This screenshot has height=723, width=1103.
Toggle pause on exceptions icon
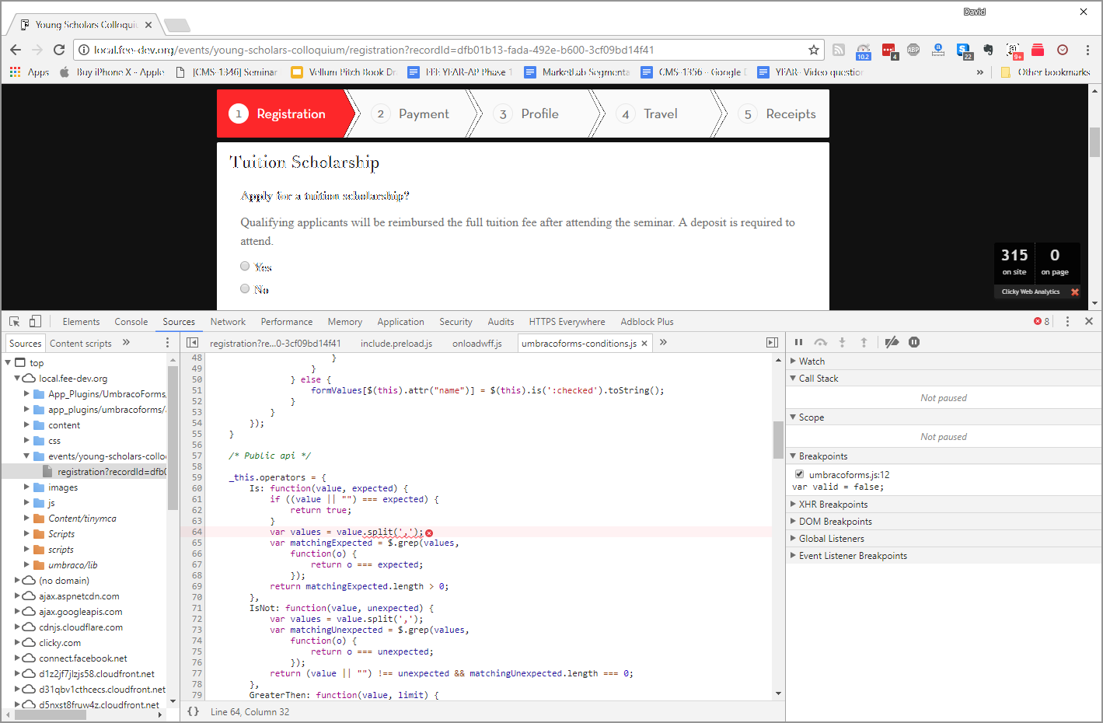914,342
